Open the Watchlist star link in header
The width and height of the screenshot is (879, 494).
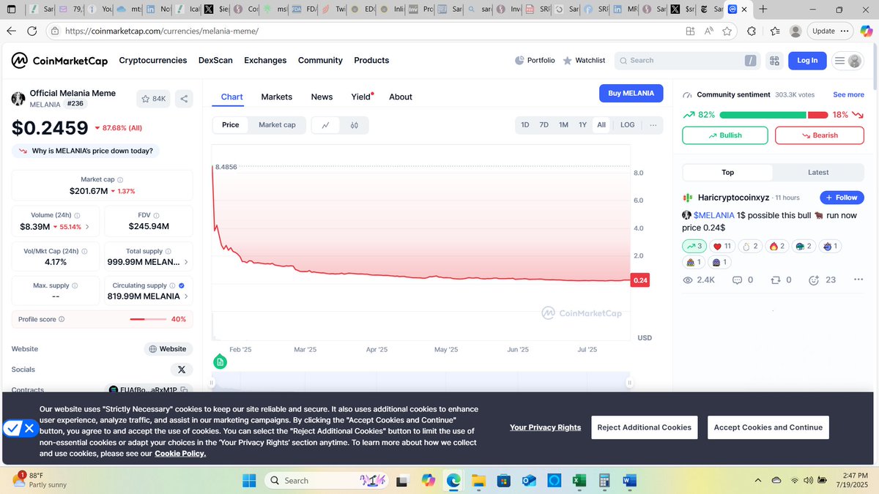point(584,61)
